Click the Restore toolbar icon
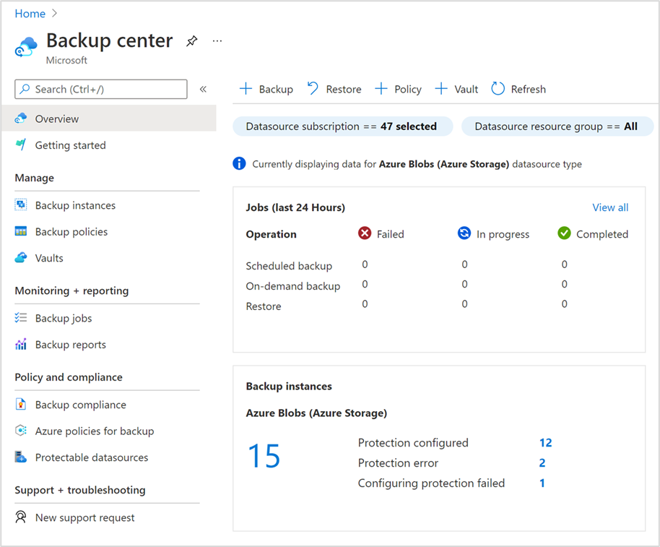This screenshot has height=547, width=660. pos(313,88)
